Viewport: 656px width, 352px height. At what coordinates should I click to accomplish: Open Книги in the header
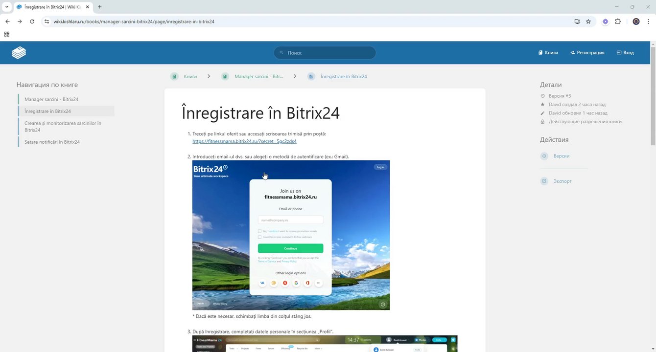click(x=548, y=53)
